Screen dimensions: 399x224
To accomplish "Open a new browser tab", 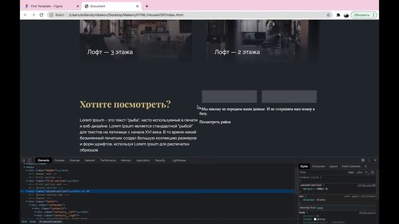I will coord(147,6).
